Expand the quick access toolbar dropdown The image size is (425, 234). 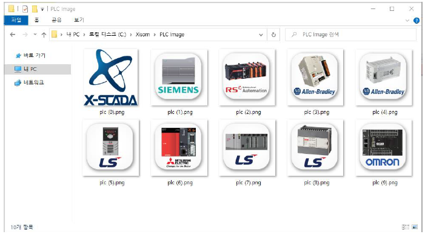point(42,9)
